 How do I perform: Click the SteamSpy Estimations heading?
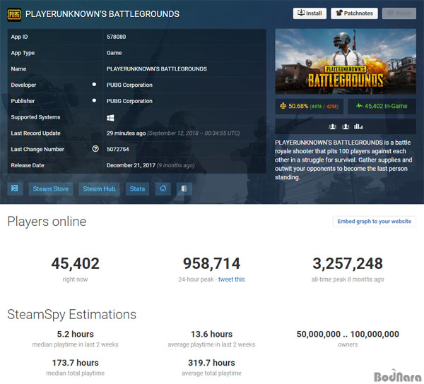[71, 315]
